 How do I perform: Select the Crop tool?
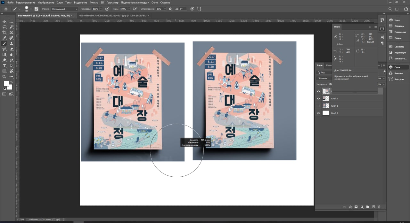pyautogui.click(x=4, y=32)
